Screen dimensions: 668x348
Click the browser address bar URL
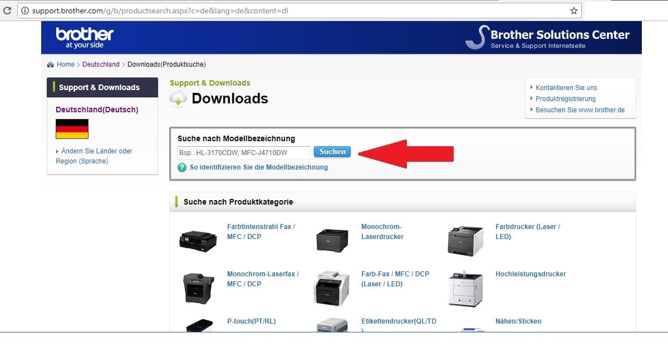pyautogui.click(x=160, y=11)
